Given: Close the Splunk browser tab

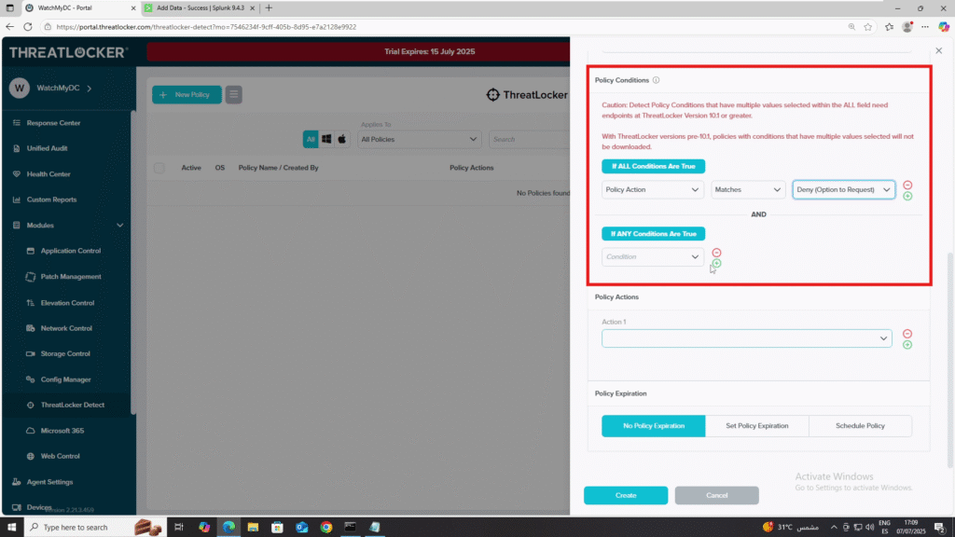Looking at the screenshot, I should pyautogui.click(x=252, y=7).
